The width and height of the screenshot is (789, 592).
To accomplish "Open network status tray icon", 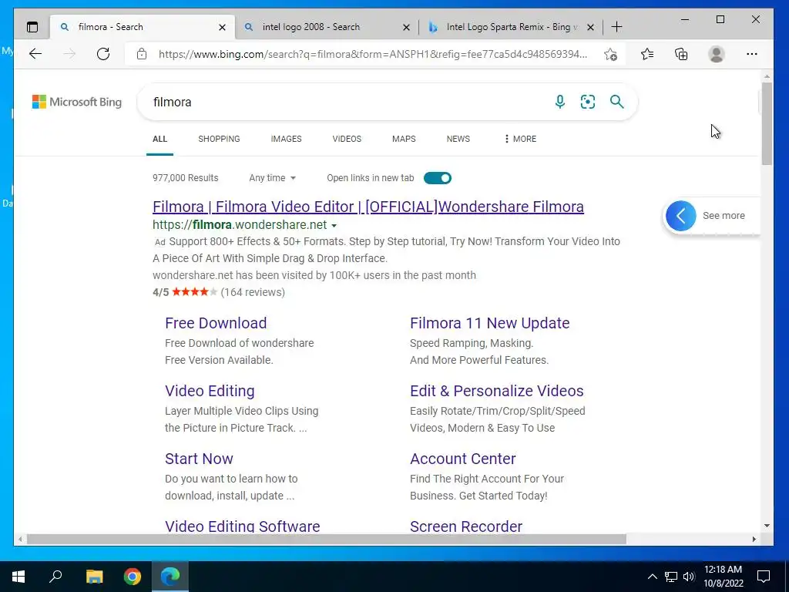I will pos(671,577).
